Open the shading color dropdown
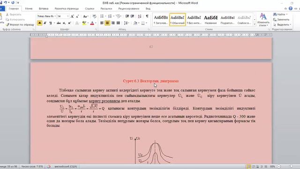 click(139, 23)
